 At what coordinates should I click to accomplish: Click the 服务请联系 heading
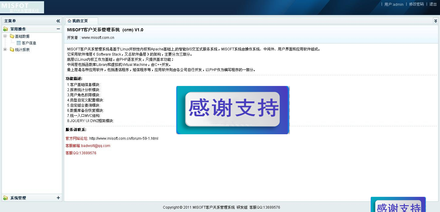[76, 130]
